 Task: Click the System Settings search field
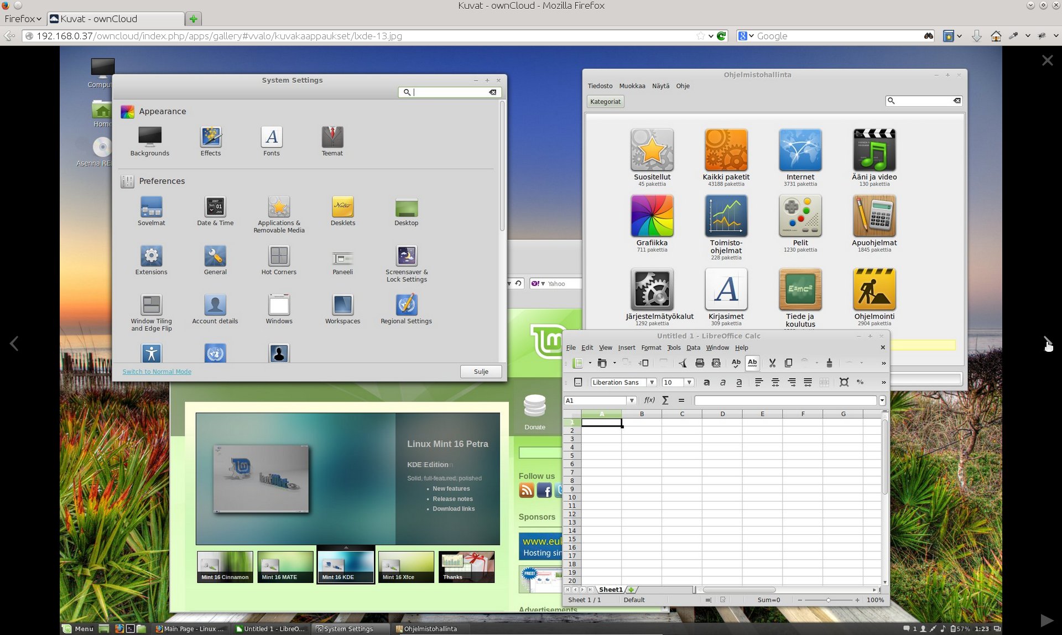(x=450, y=92)
